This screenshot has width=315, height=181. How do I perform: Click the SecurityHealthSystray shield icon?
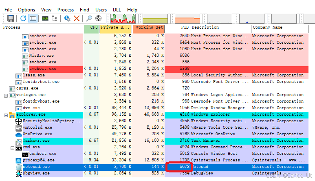click(19, 121)
